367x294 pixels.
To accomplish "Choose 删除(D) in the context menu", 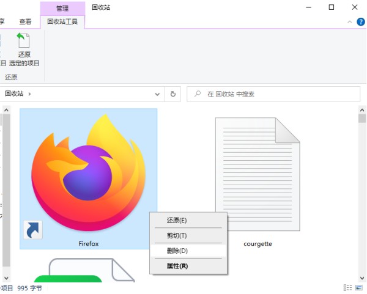I will point(188,251).
